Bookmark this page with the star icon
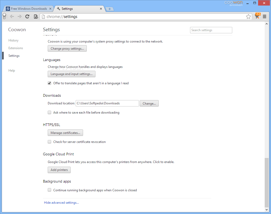The image size is (271, 214). tap(248, 16)
